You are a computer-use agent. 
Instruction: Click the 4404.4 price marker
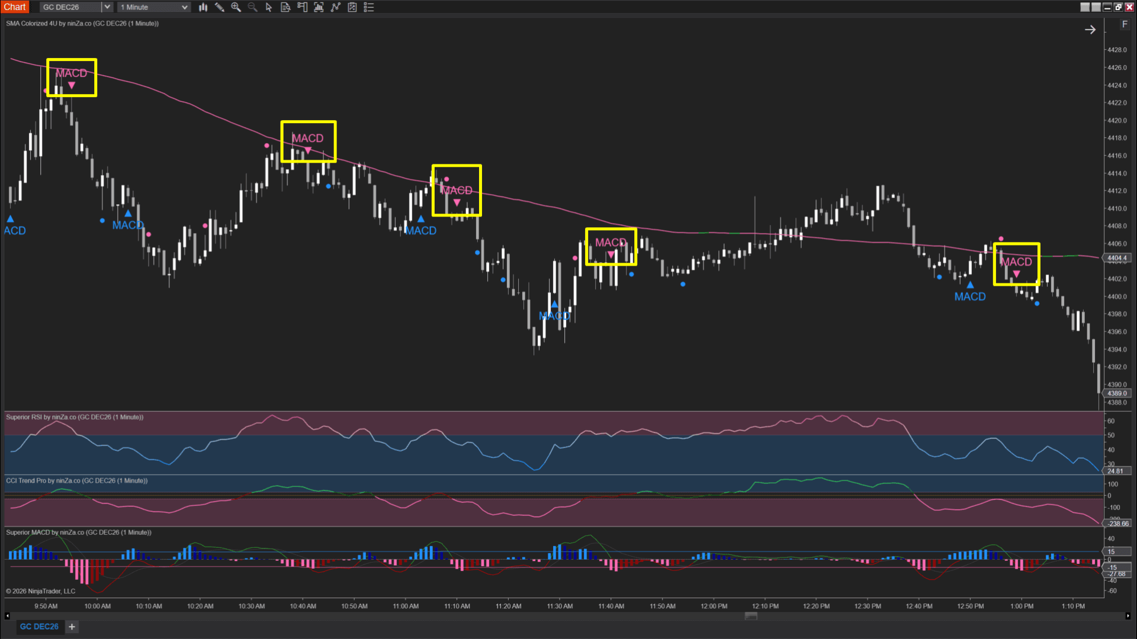[1117, 258]
